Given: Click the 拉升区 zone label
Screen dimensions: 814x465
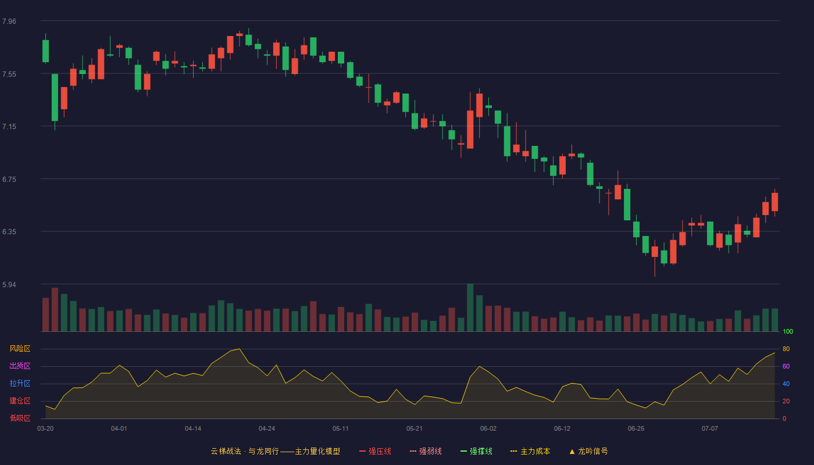Looking at the screenshot, I should [20, 384].
